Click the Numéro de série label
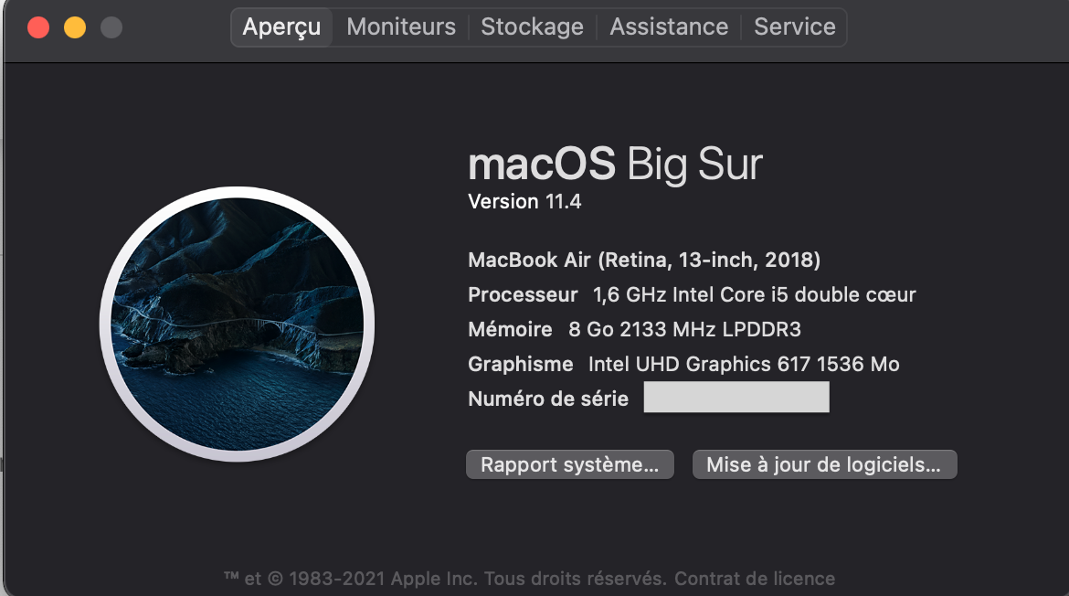This screenshot has height=596, width=1069. click(548, 399)
